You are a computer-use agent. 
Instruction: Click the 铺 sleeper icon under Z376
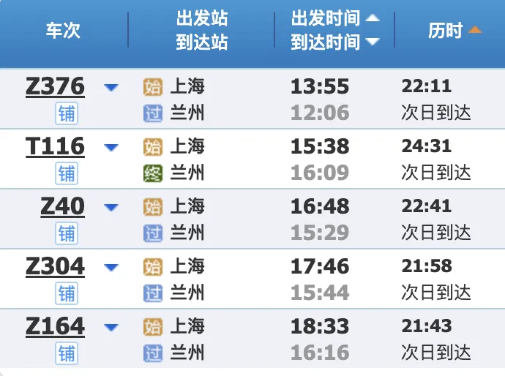pyautogui.click(x=67, y=113)
